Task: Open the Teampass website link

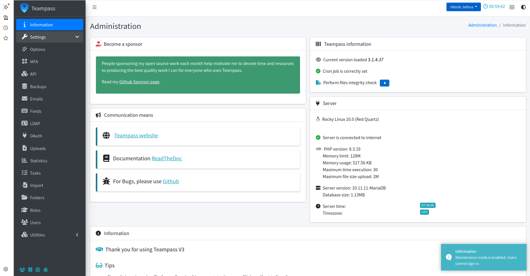Action: click(136, 136)
